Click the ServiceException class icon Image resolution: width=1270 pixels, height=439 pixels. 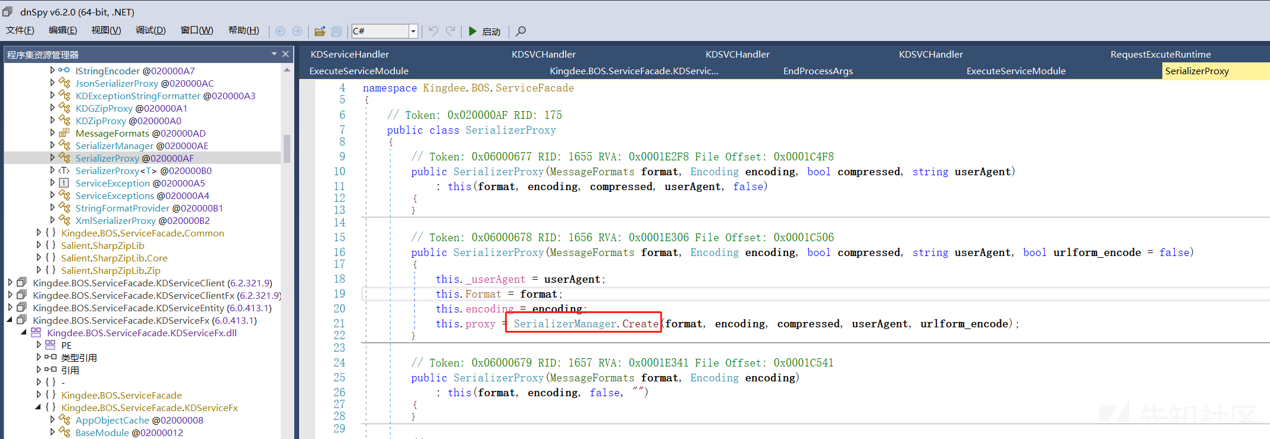point(64,182)
